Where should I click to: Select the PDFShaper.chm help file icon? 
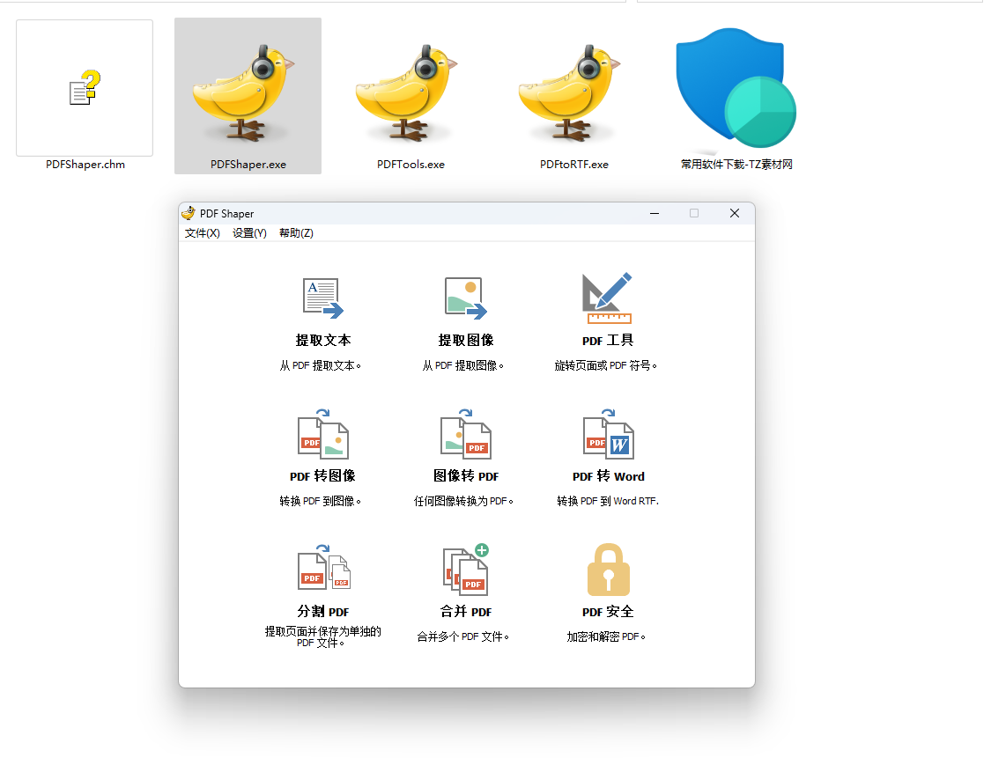point(85,88)
